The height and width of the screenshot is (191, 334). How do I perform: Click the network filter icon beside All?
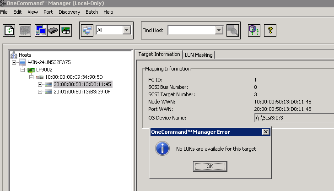87,31
